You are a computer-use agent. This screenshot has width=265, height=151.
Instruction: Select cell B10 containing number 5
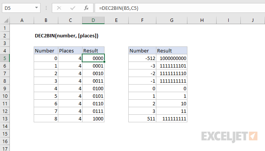coord(46,96)
